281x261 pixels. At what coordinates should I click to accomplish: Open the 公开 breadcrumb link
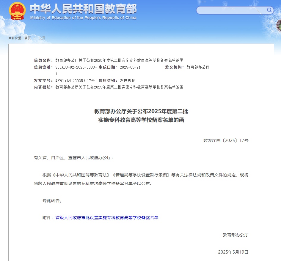(x=42, y=38)
